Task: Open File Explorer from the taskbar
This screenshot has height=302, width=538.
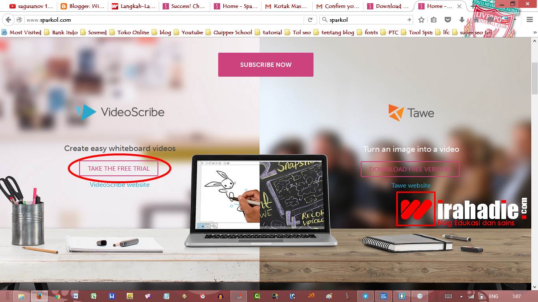Action: [x=21, y=296]
